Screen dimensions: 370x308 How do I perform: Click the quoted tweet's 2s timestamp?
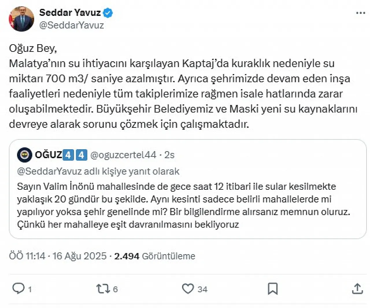click(x=169, y=155)
